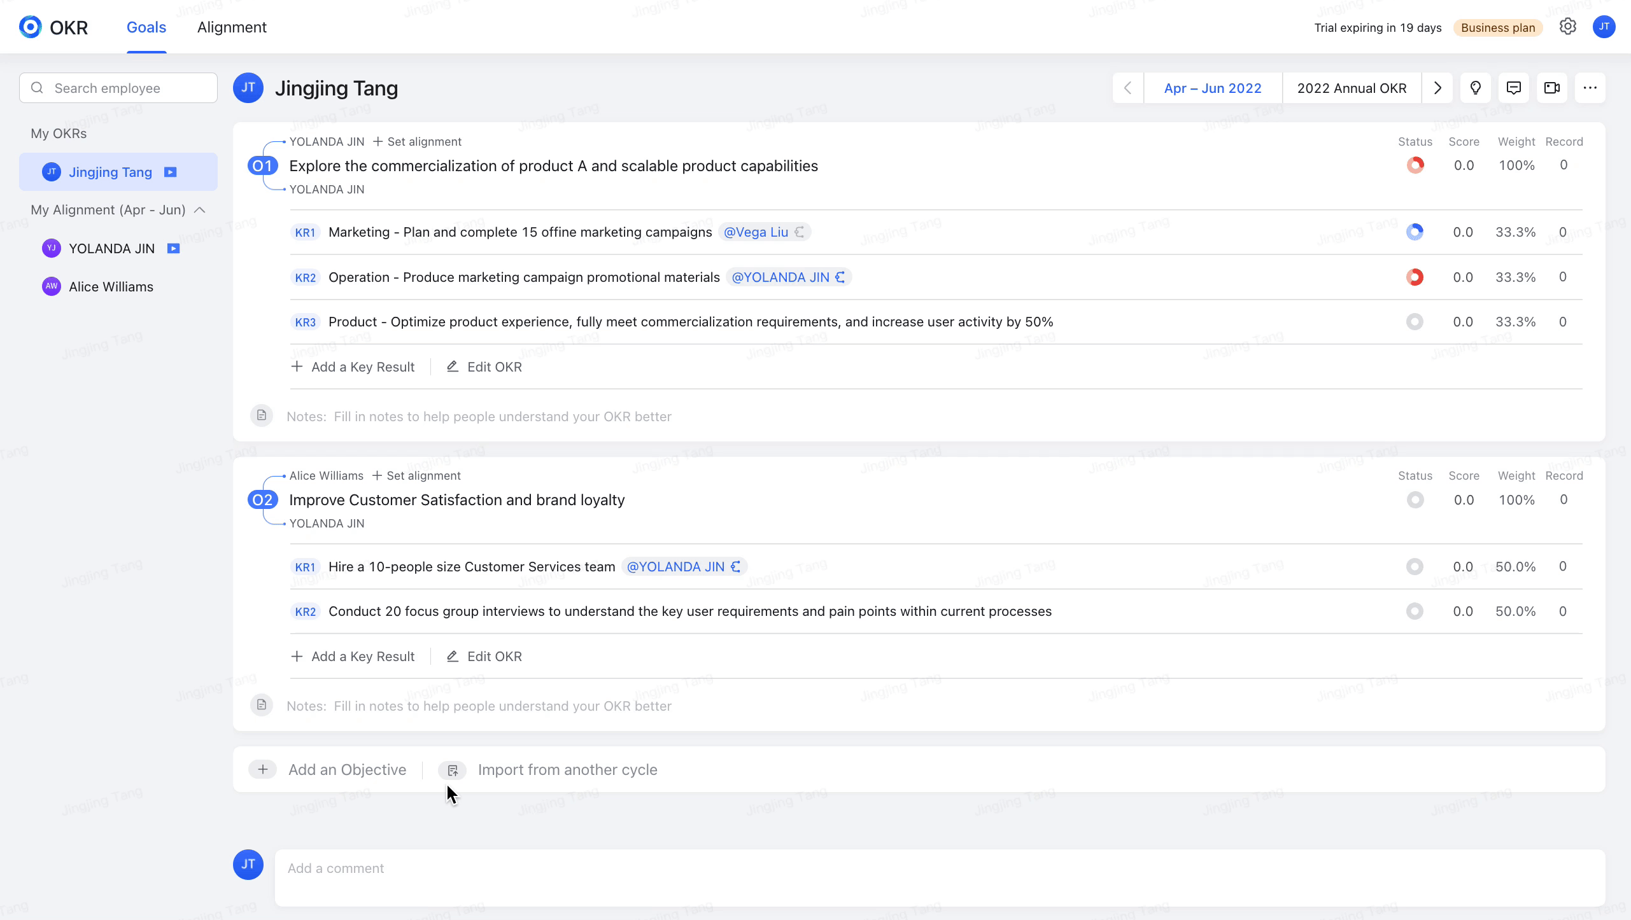
Task: Click Add a Key Result under O1
Action: [x=353, y=367]
